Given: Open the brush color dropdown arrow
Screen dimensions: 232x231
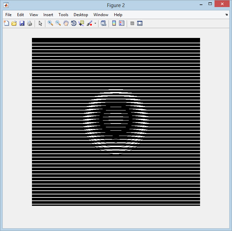Looking at the screenshot, I should coord(95,24).
